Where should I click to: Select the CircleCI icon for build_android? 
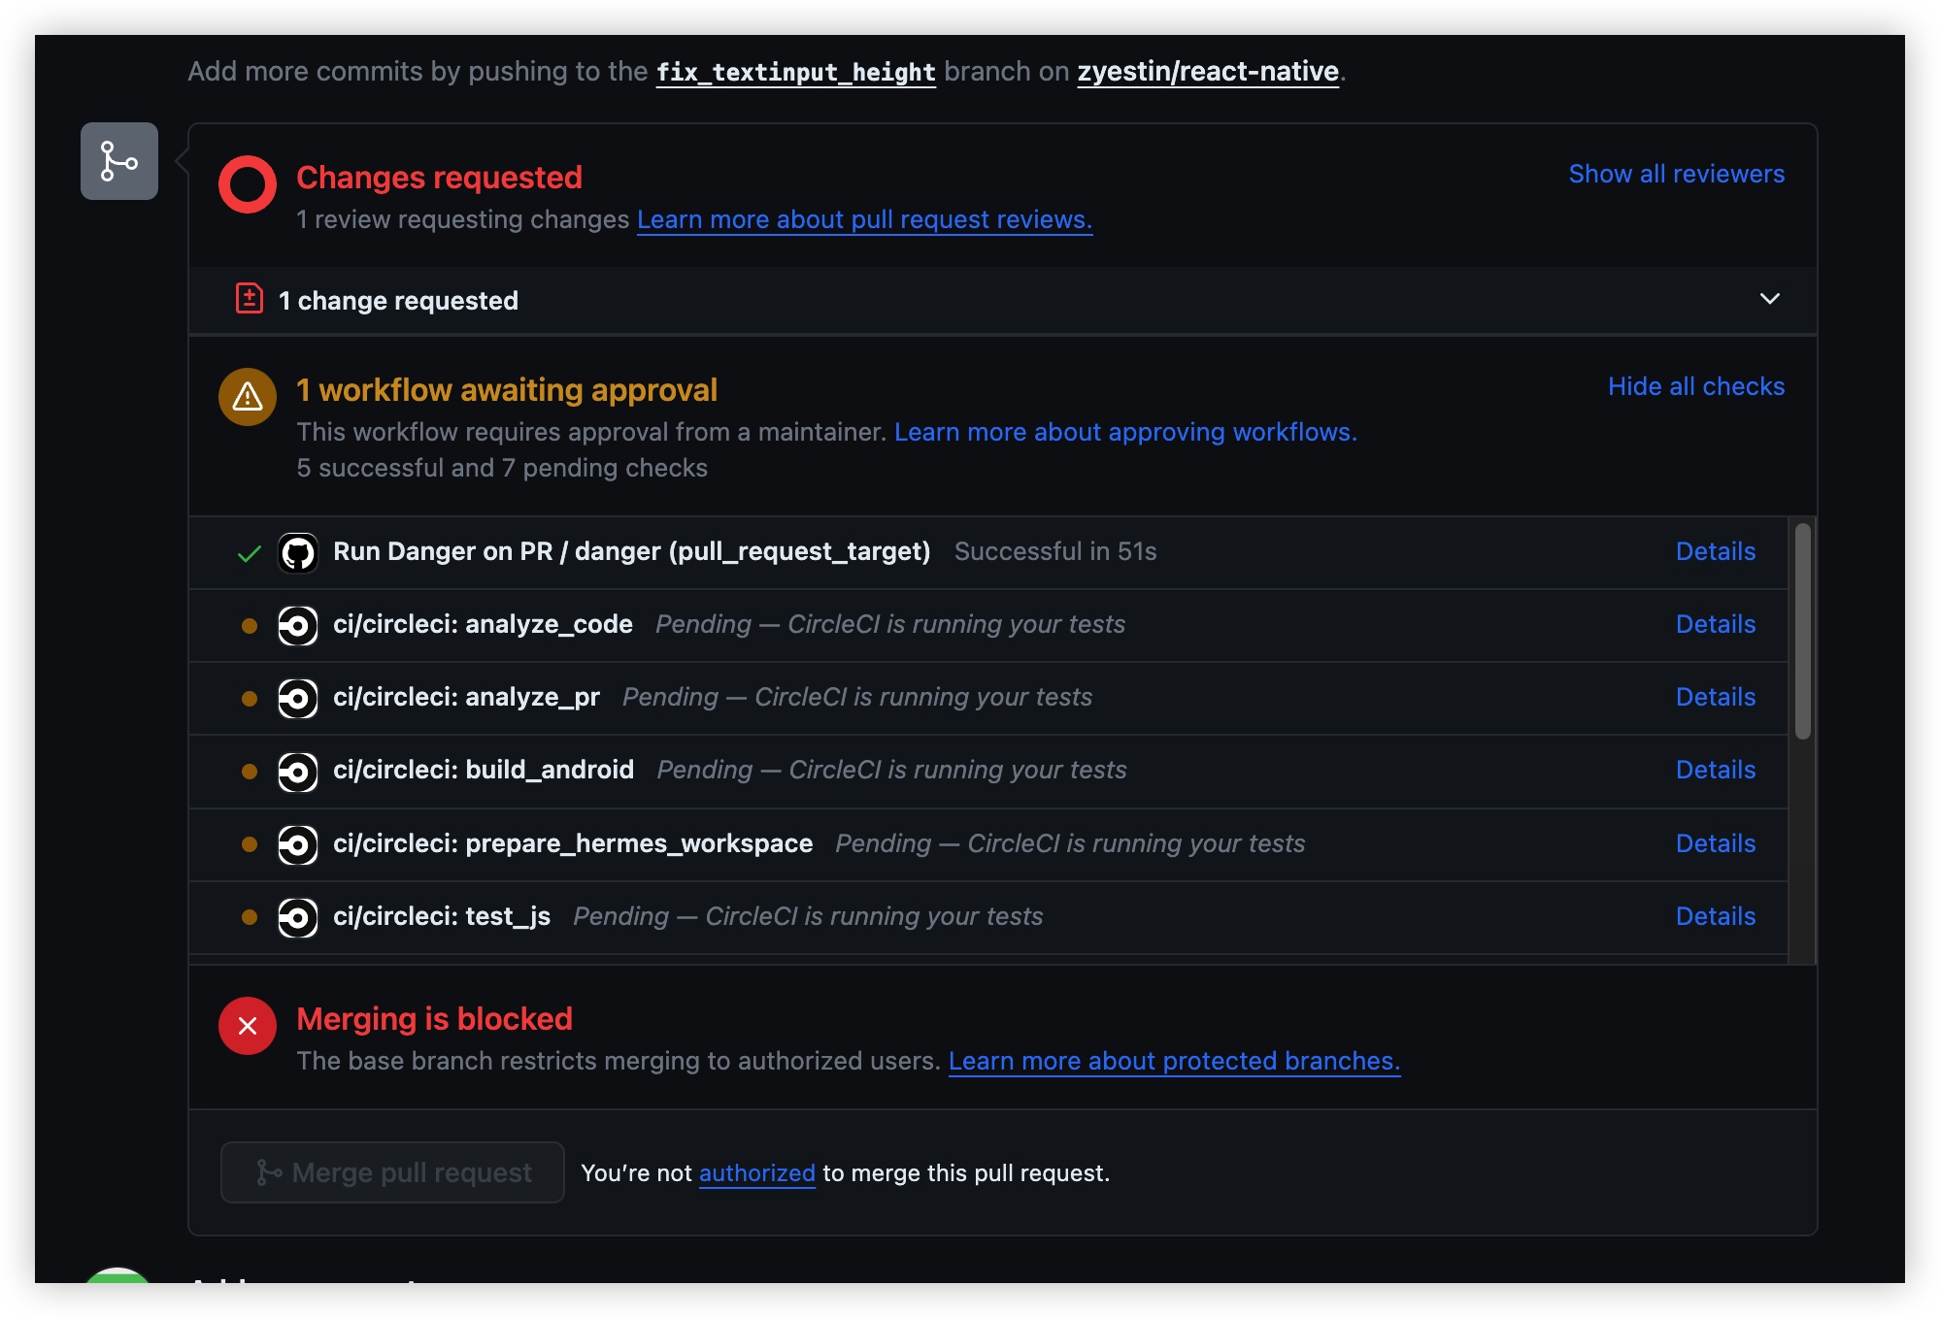coord(298,772)
